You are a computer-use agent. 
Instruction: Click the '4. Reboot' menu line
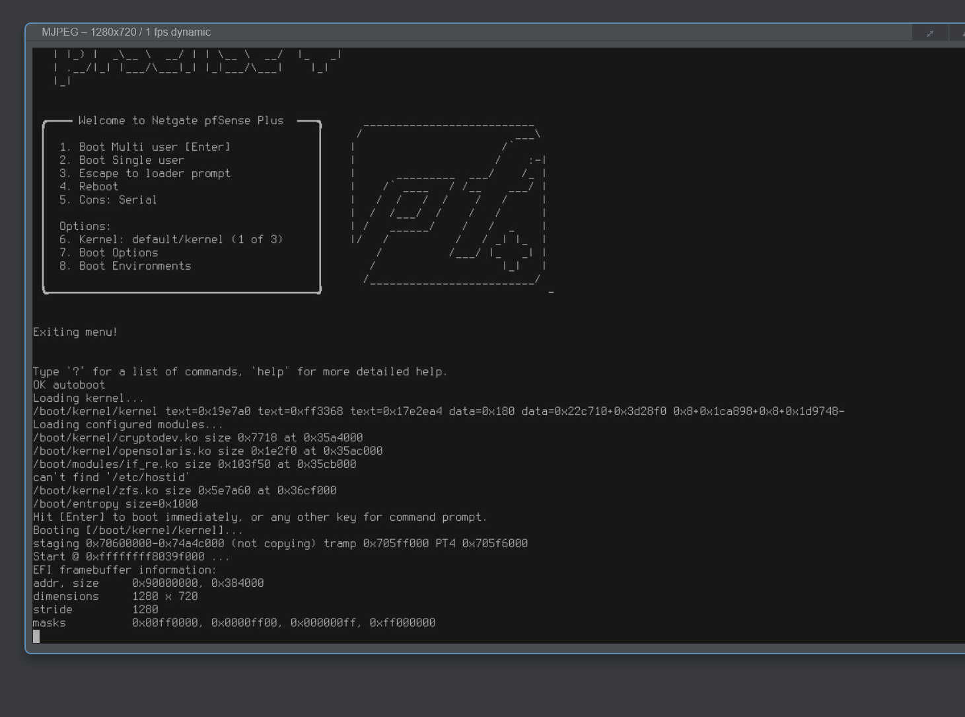(89, 186)
